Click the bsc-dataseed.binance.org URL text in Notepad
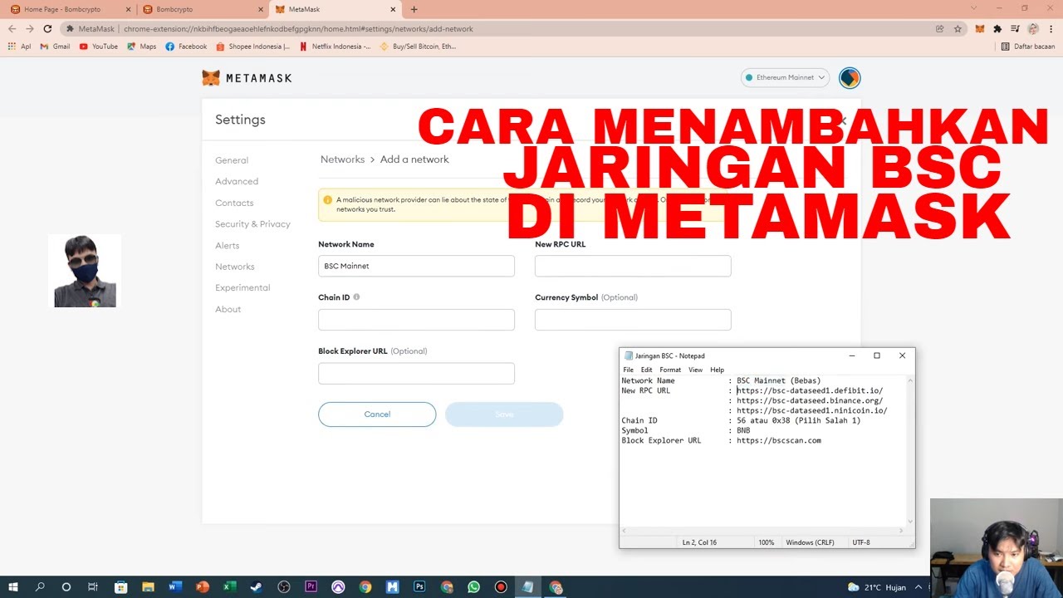The width and height of the screenshot is (1063, 598). 810,400
